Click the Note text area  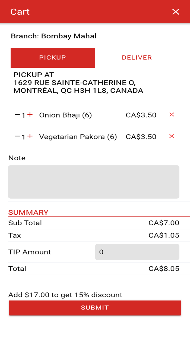click(x=94, y=181)
